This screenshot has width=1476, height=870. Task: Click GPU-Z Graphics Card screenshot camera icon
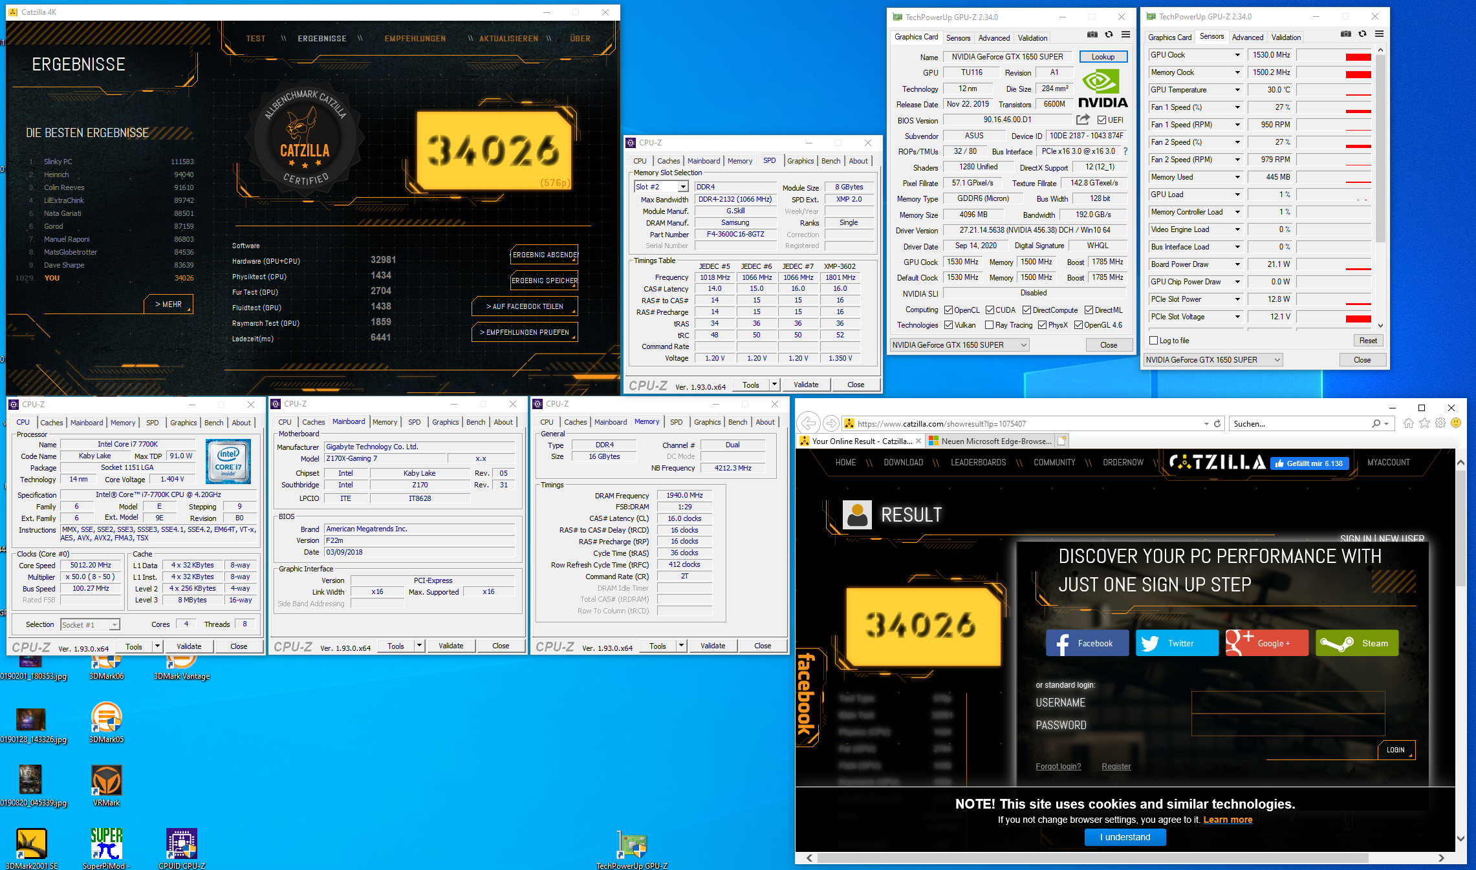1092,35
